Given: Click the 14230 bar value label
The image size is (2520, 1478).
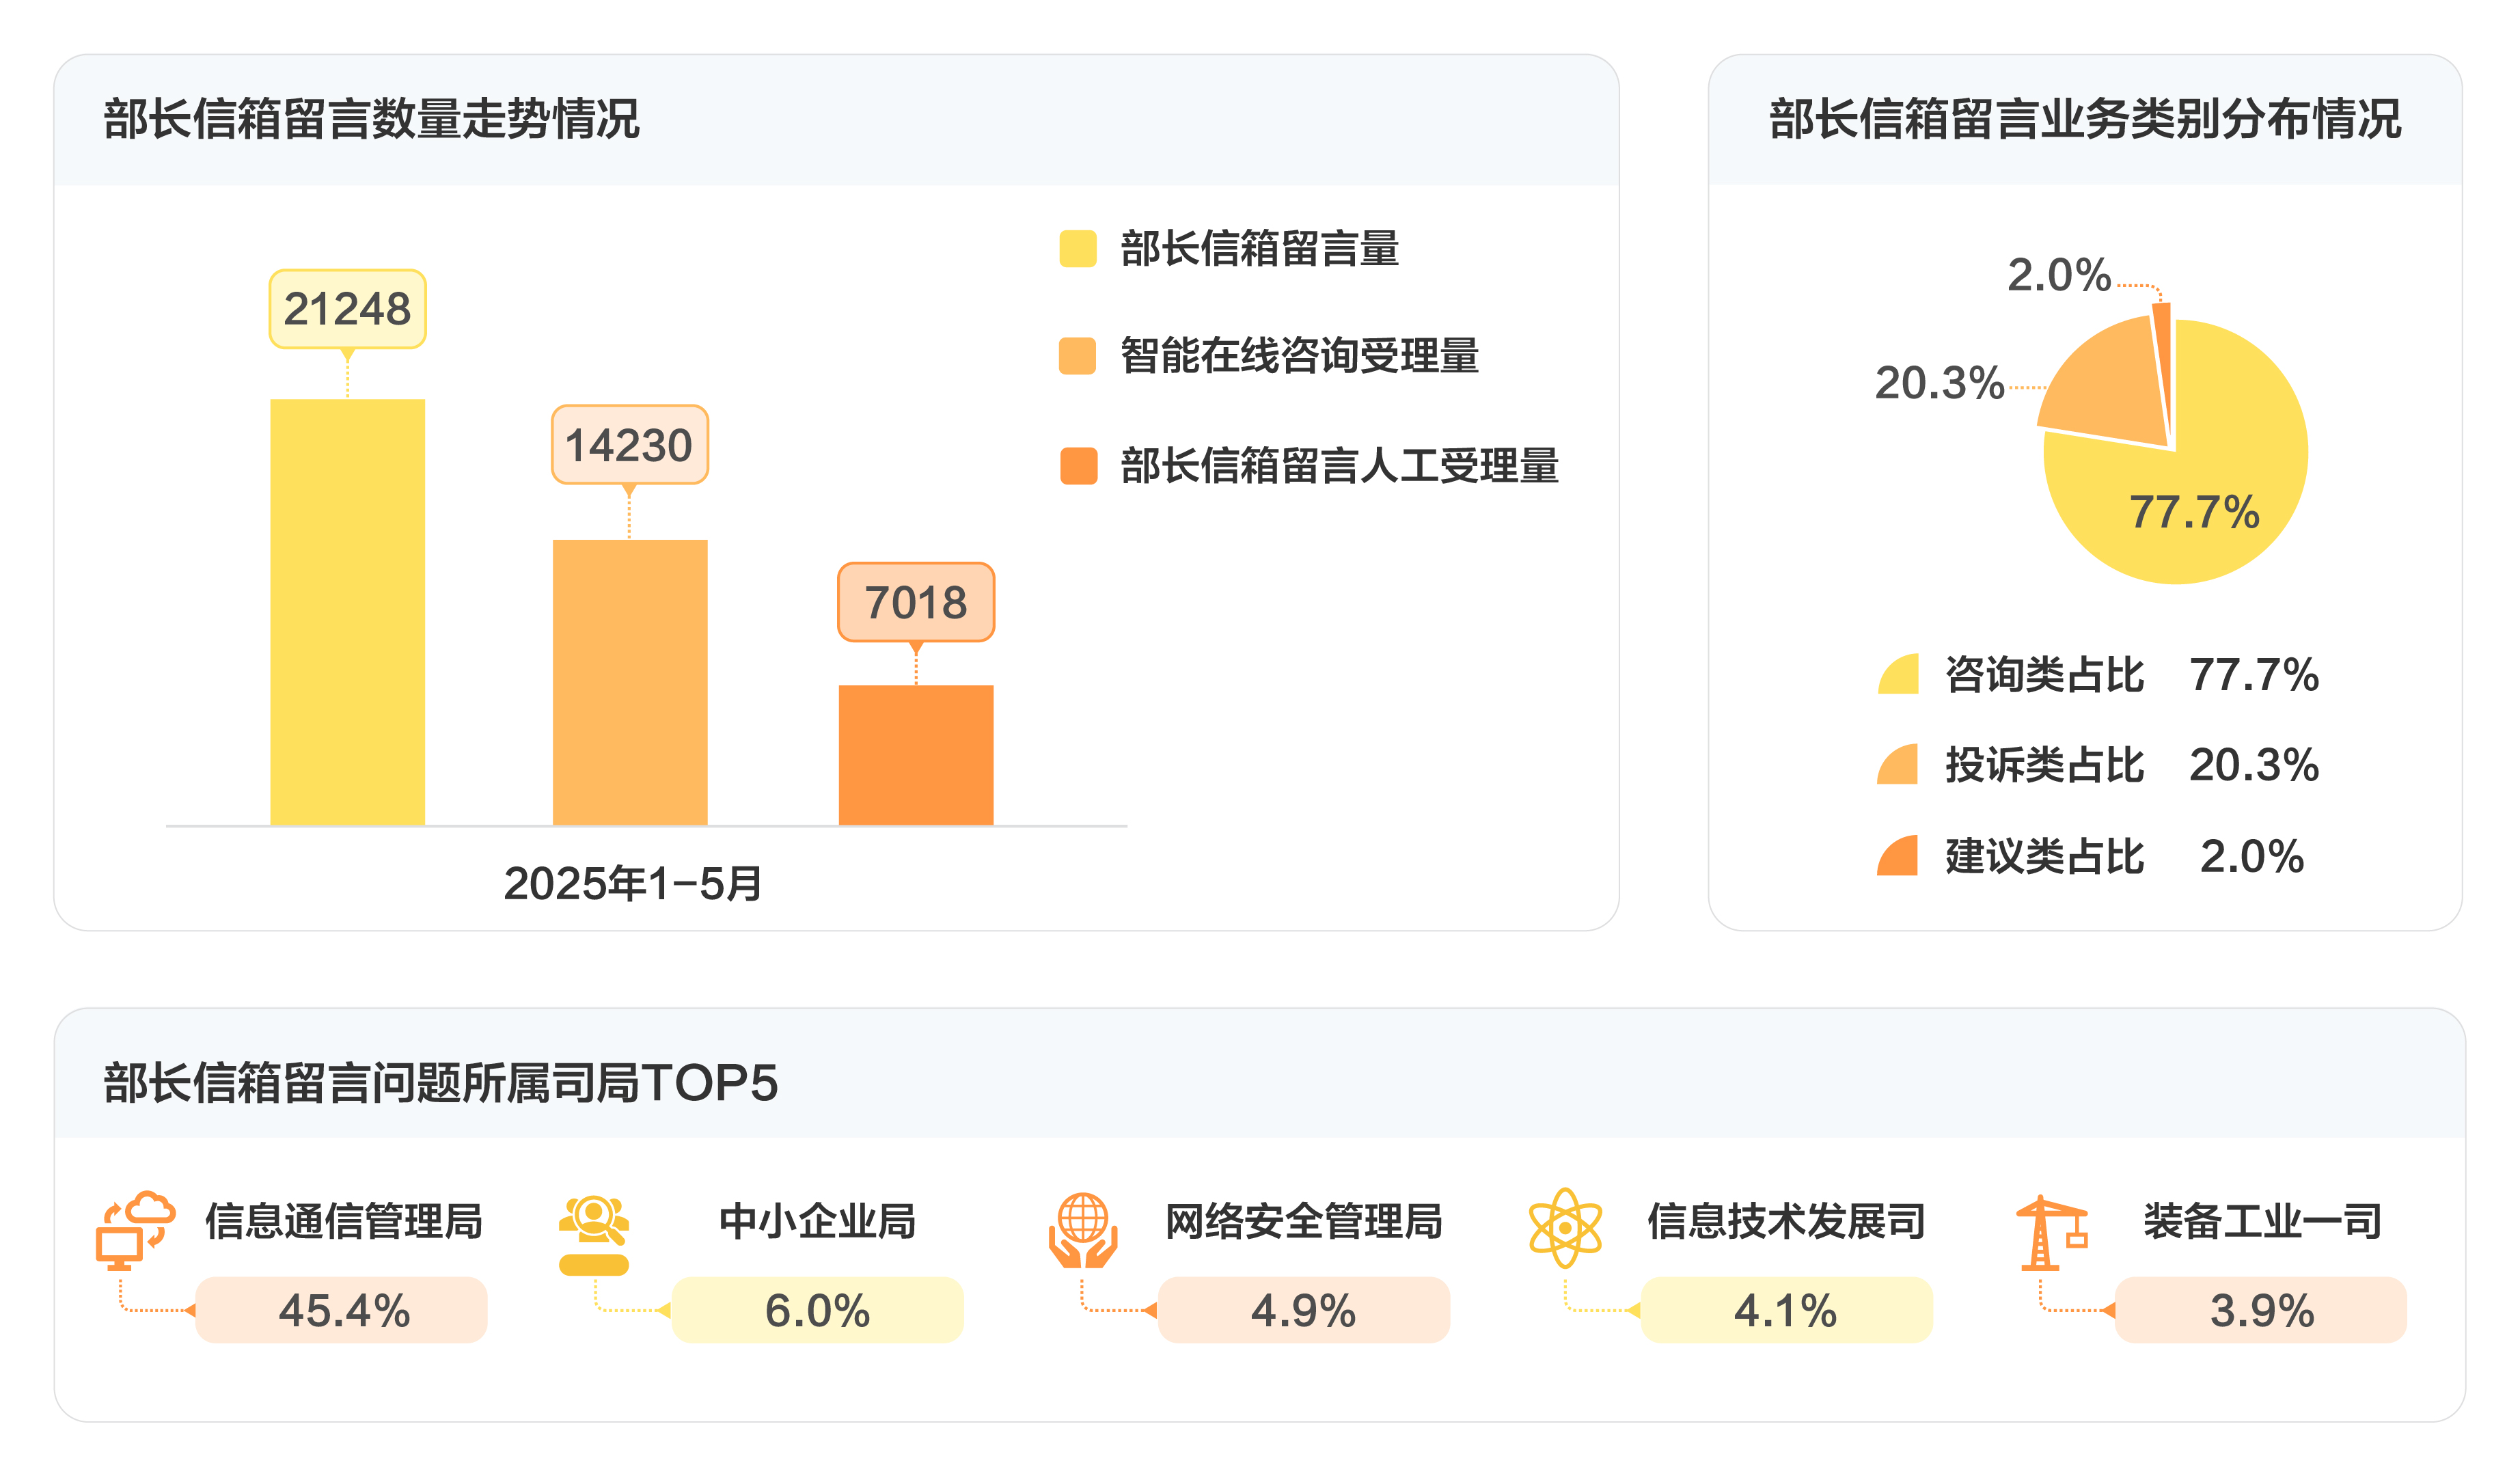Looking at the screenshot, I should [x=630, y=445].
